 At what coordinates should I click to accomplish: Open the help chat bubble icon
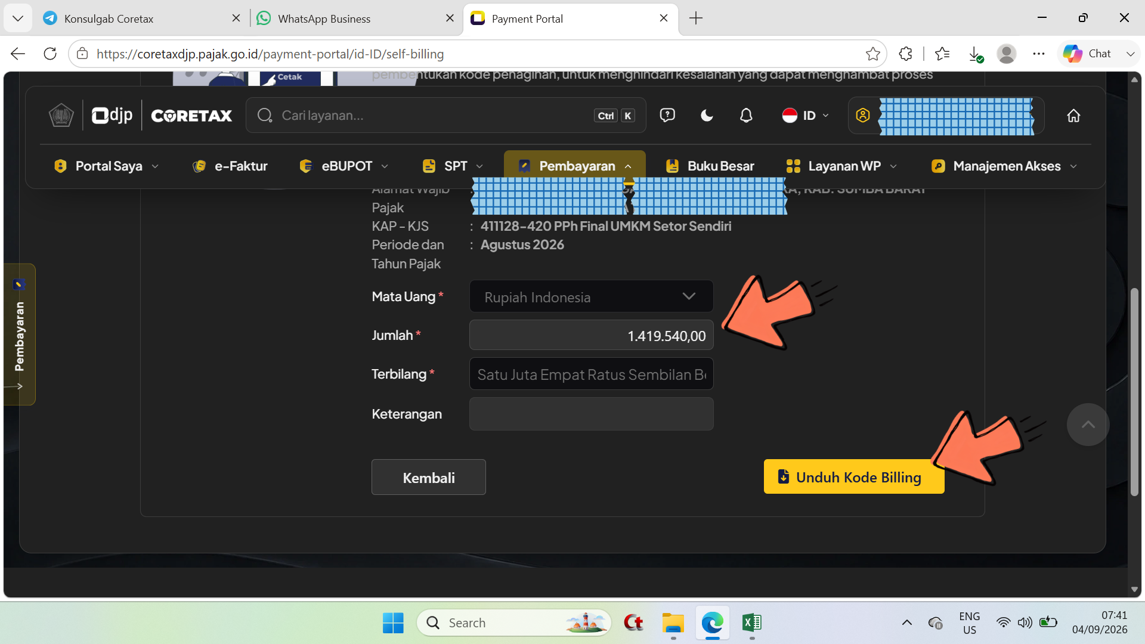(x=667, y=115)
